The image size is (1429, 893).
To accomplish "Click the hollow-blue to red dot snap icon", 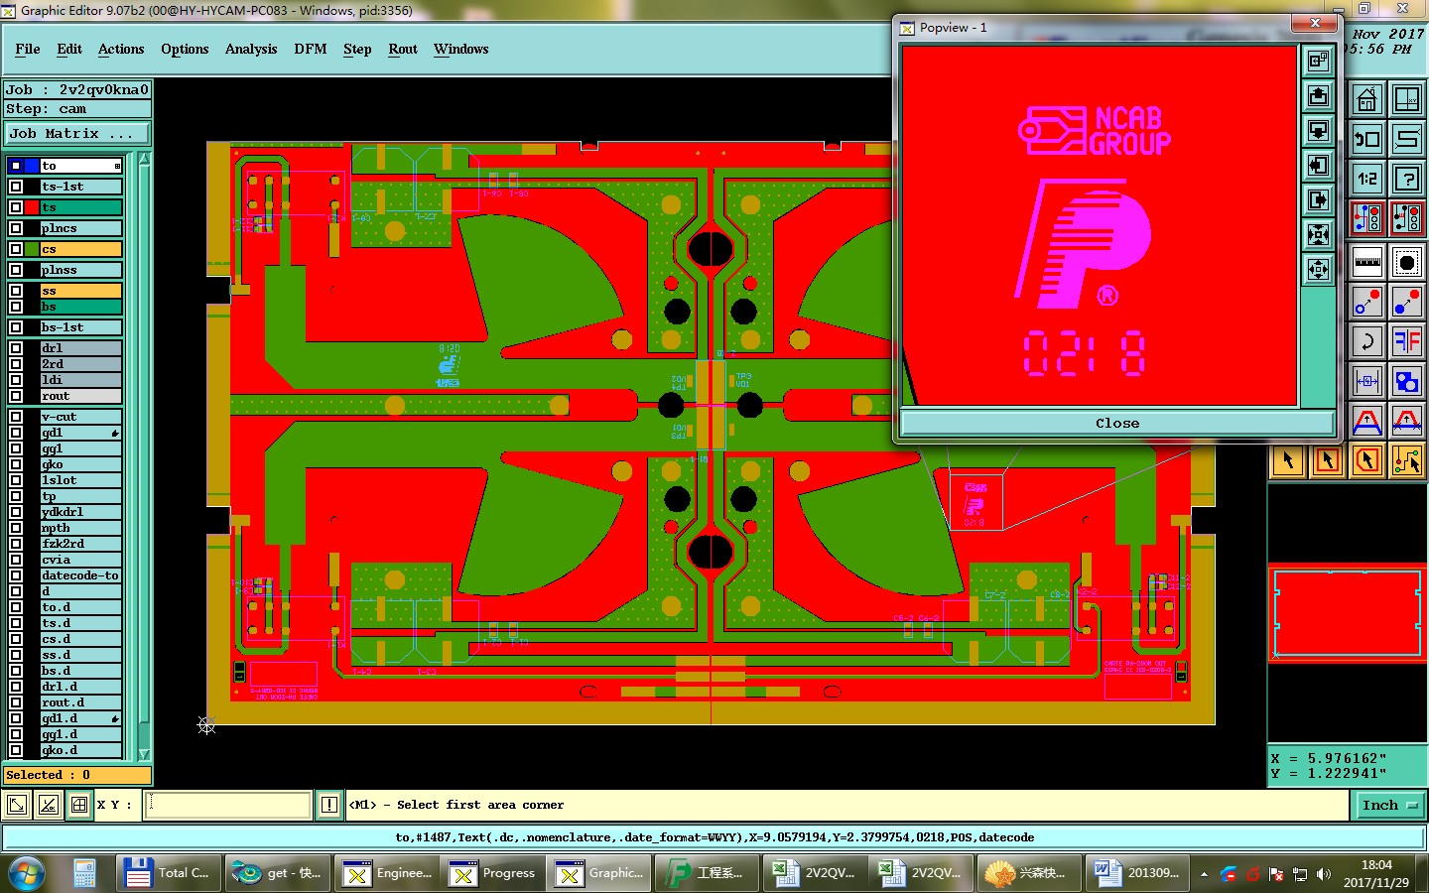I will tap(1367, 302).
